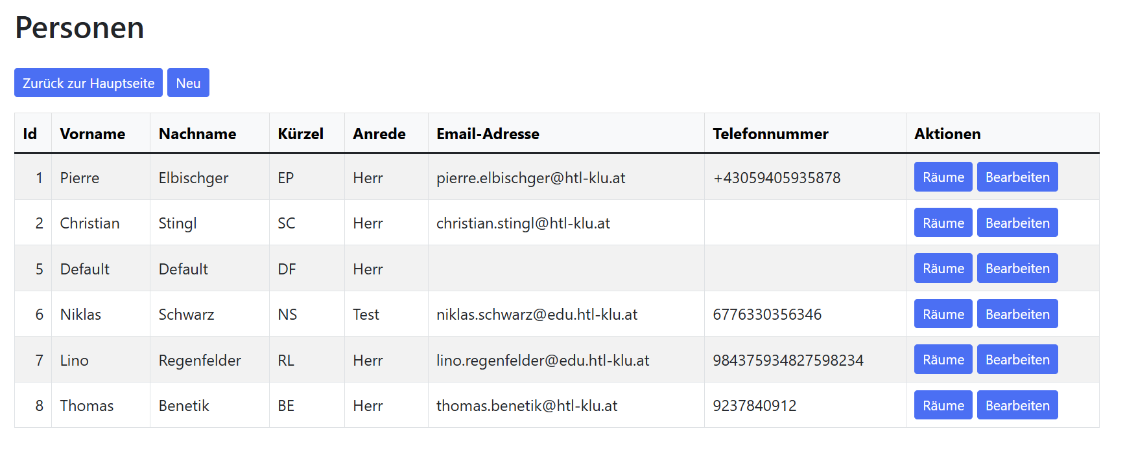Edit Niklas Schwarz with Bearbeiten

(1017, 314)
